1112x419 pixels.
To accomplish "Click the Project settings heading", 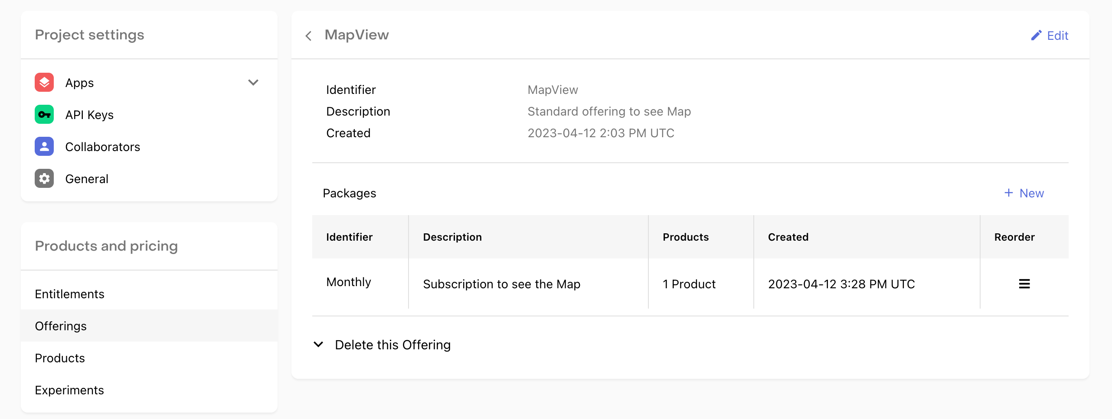I will 89,35.
